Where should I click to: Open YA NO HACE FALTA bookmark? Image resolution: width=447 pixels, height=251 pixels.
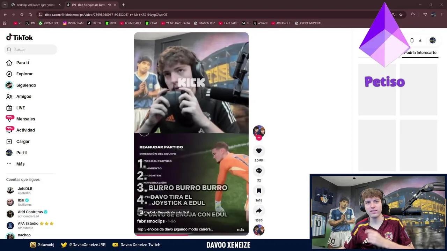pyautogui.click(x=175, y=23)
